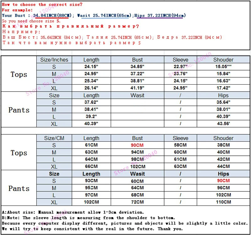Select the "For example:" line
Image resolution: width=251 pixels, height=235 pixels.
[x=17, y=10]
